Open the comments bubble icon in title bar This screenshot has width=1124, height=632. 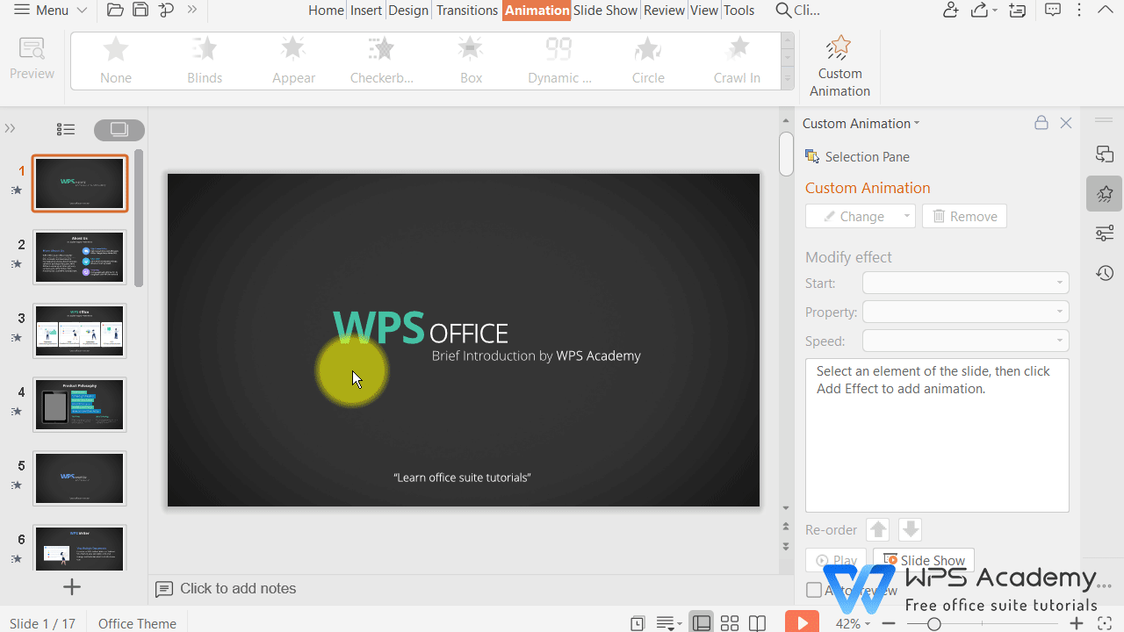click(x=1052, y=10)
